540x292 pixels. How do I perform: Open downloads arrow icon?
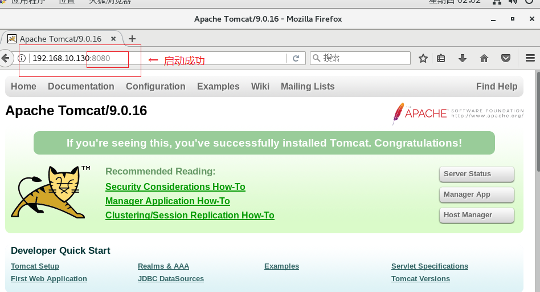coord(463,58)
